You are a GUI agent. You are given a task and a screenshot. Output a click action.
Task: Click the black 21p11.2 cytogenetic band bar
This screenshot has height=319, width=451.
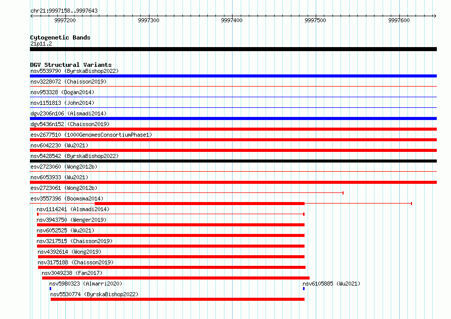(233, 49)
